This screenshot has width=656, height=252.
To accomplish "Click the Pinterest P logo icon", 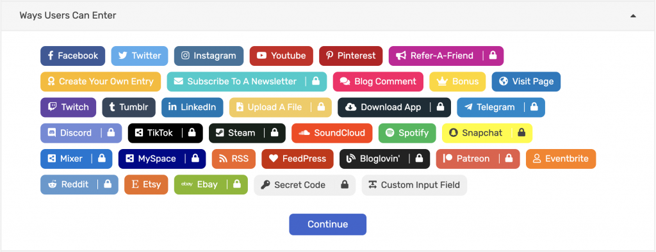I will 330,56.
